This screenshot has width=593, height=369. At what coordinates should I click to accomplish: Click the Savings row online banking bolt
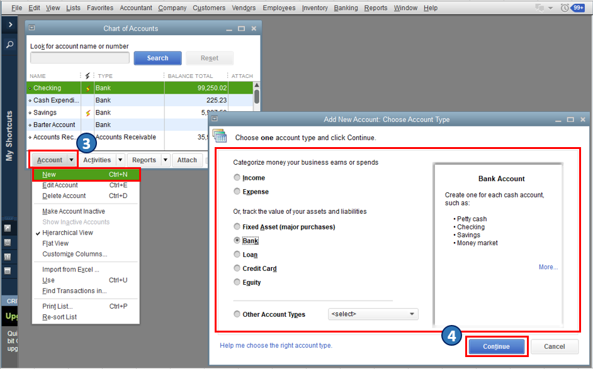[x=88, y=113]
